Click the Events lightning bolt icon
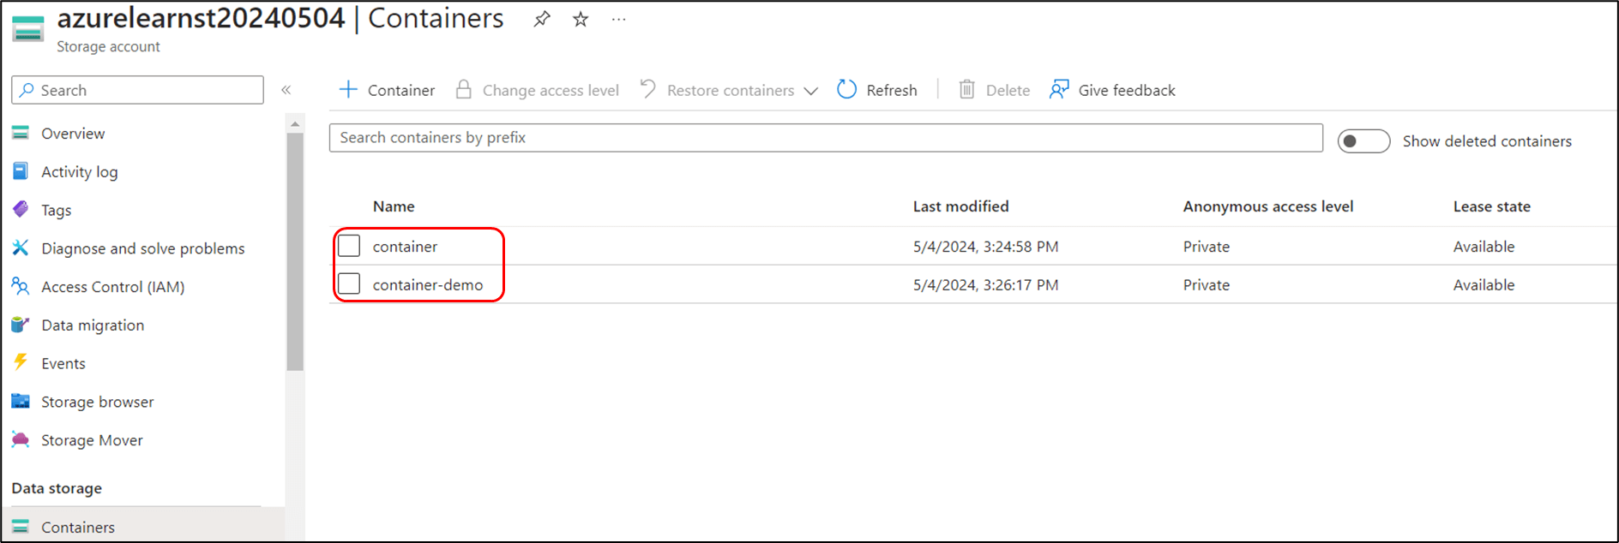The width and height of the screenshot is (1619, 543). 21,362
